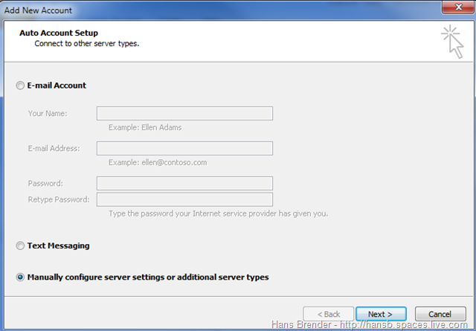Click the Password input field
This screenshot has height=331, width=476.
184,183
